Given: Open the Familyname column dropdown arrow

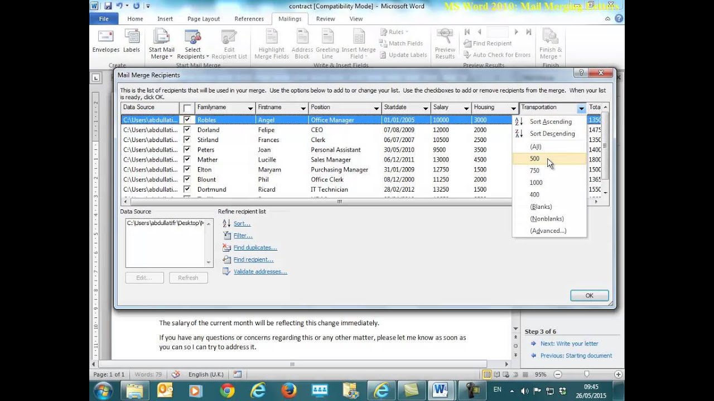Looking at the screenshot, I should click(x=251, y=108).
